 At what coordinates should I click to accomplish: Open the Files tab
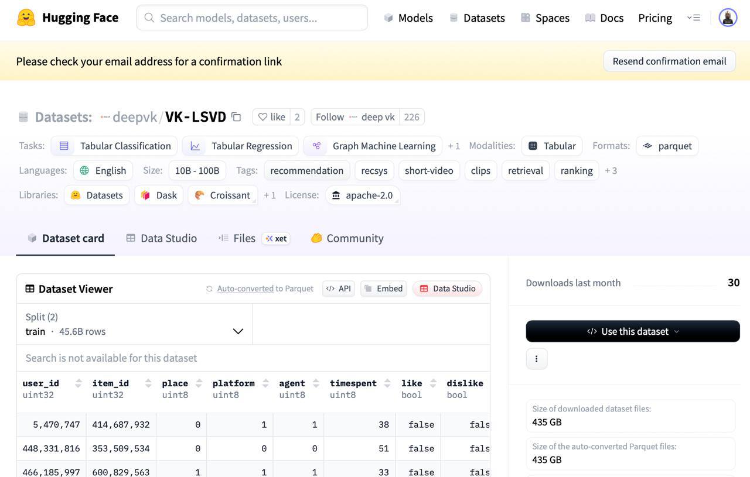click(237, 238)
